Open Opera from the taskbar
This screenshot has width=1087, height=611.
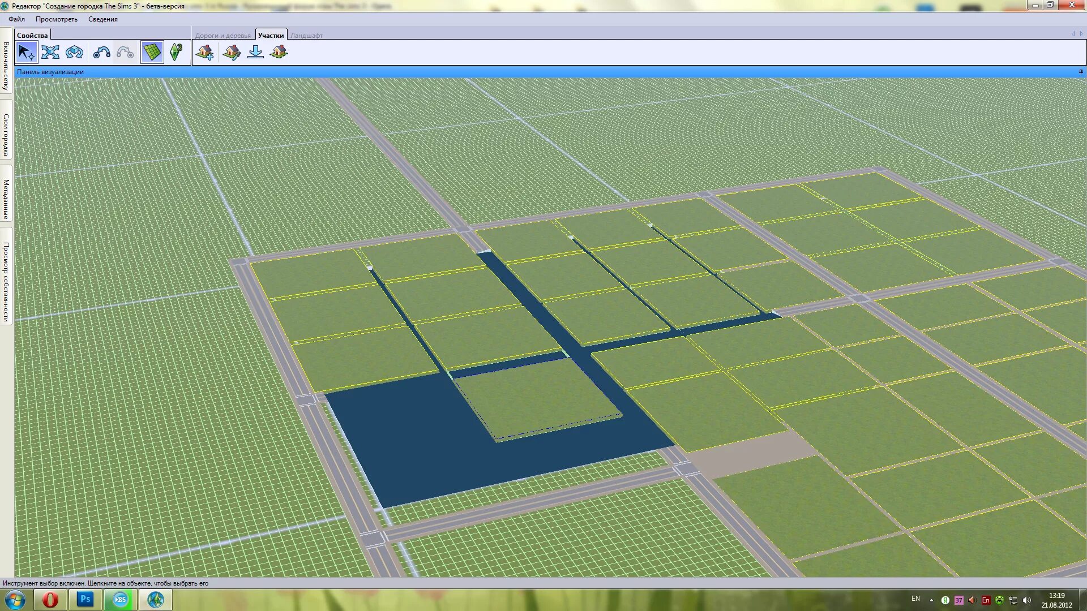pos(50,600)
